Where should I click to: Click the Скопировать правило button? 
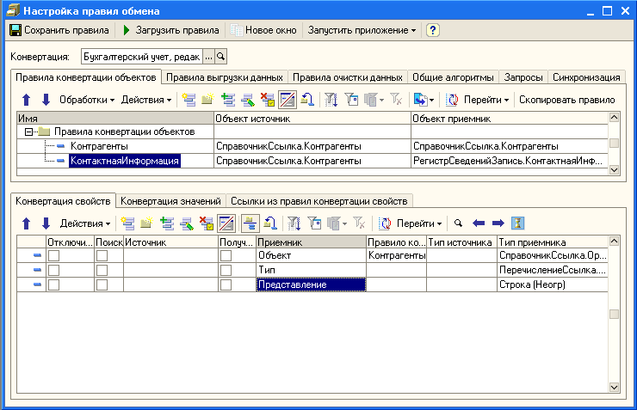(566, 100)
